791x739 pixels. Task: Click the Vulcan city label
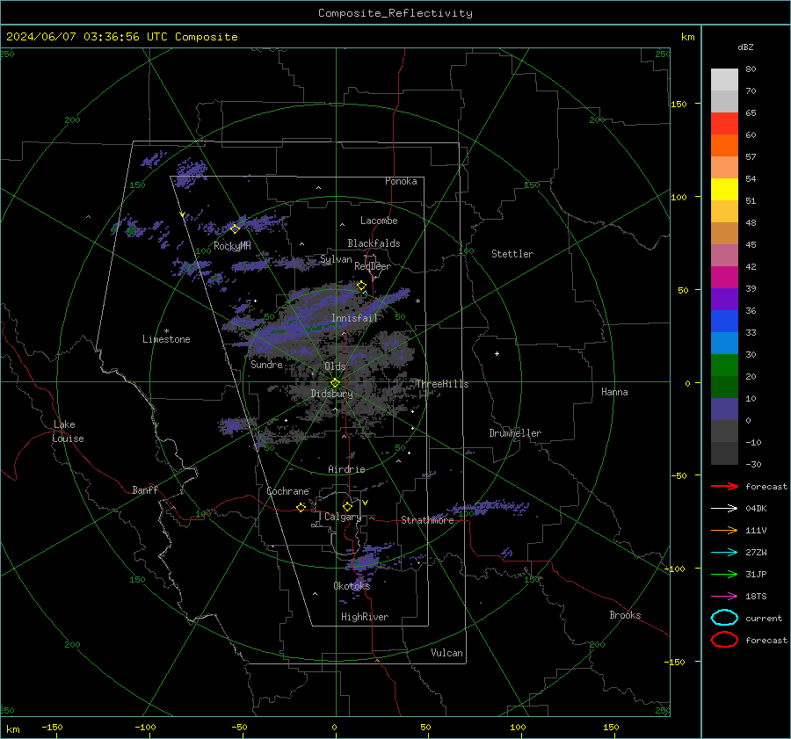point(447,653)
